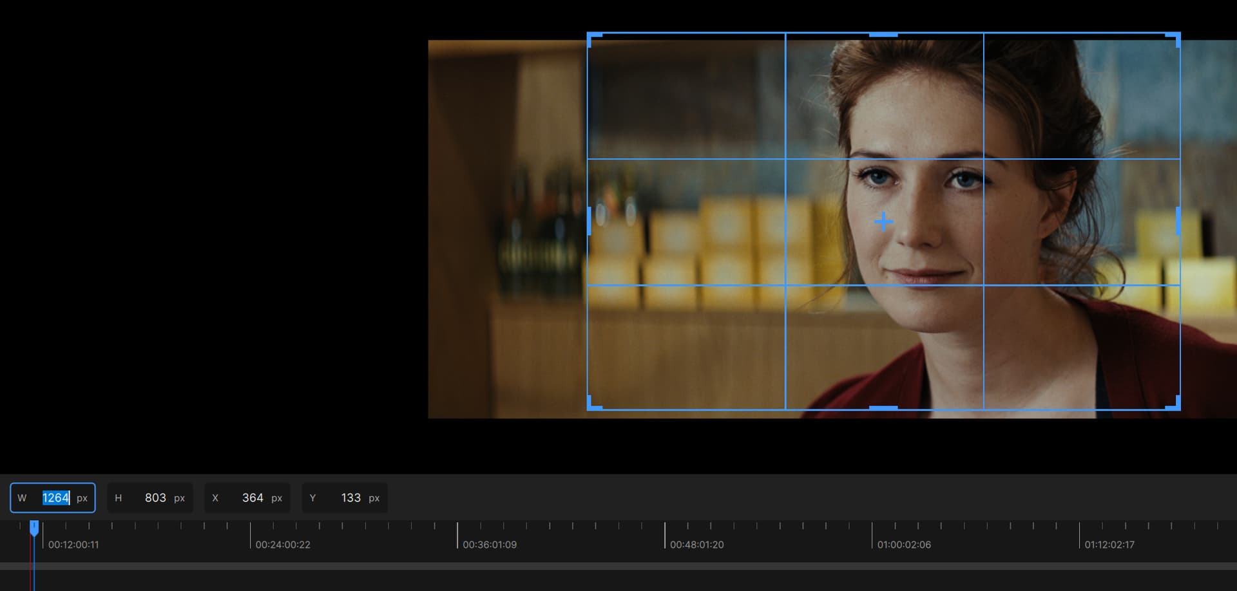Grab the bottom-center crop edge handle

pos(883,408)
